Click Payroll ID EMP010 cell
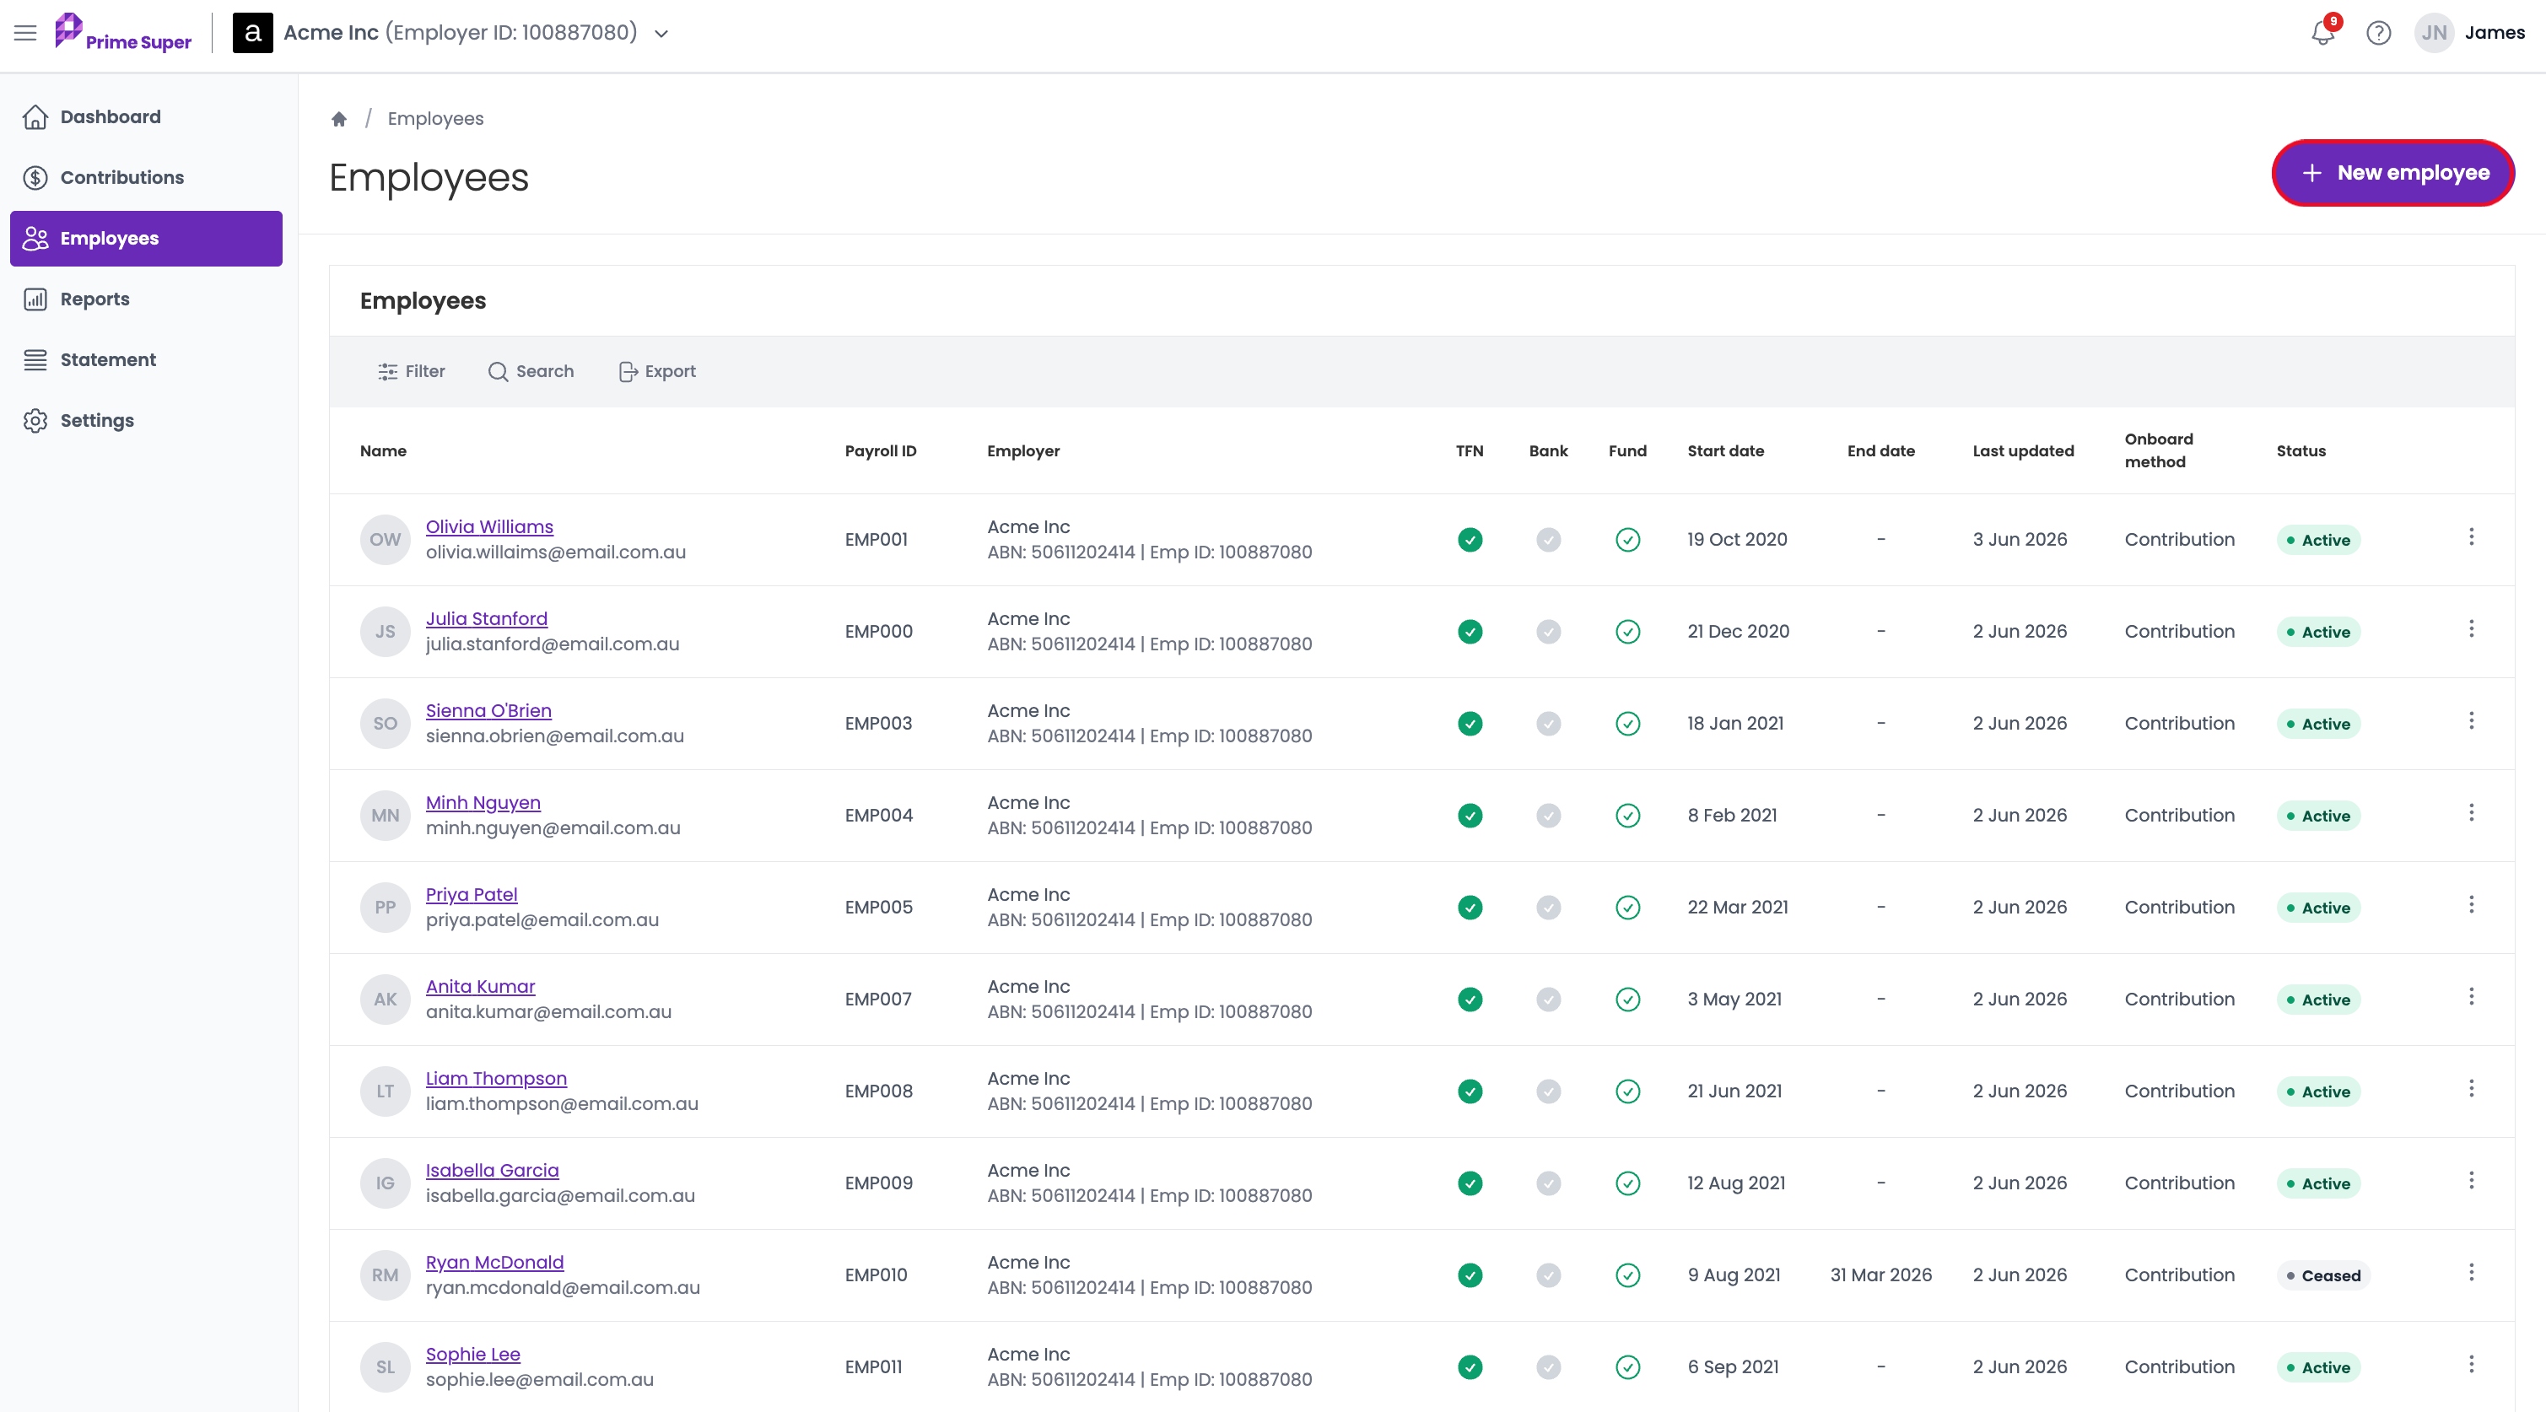Image resolution: width=2546 pixels, height=1412 pixels. click(x=876, y=1275)
